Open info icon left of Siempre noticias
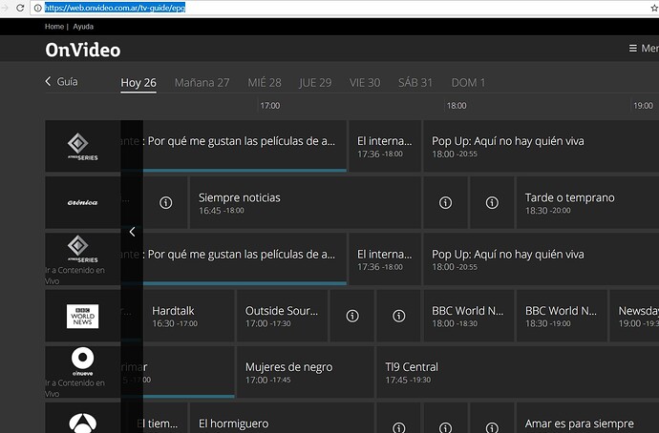659x433 pixels. (165, 202)
